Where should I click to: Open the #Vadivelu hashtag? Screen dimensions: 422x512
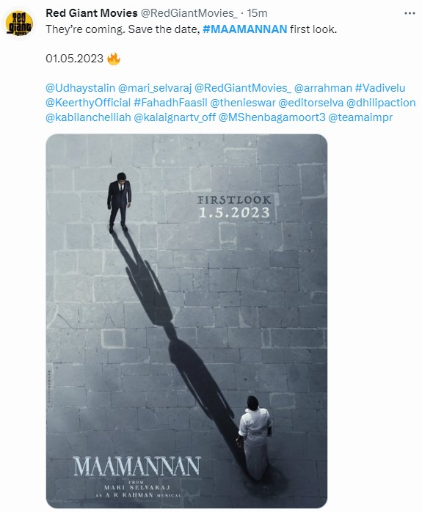[x=380, y=88]
